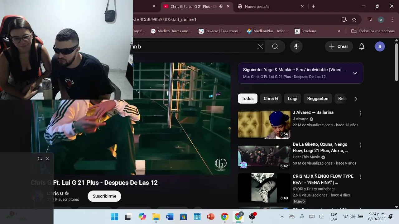Open Todos los marcadores folder
The image size is (399, 224).
click(373, 31)
